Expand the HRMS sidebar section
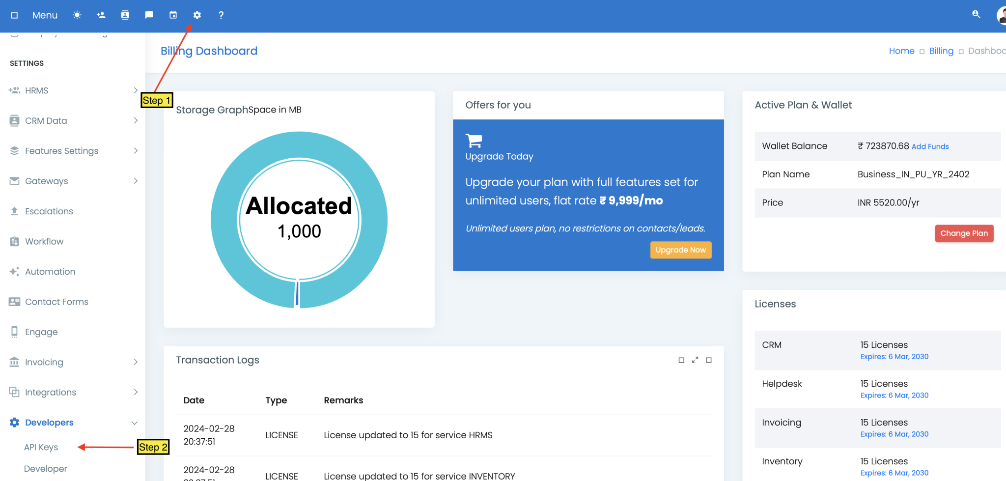 135,90
